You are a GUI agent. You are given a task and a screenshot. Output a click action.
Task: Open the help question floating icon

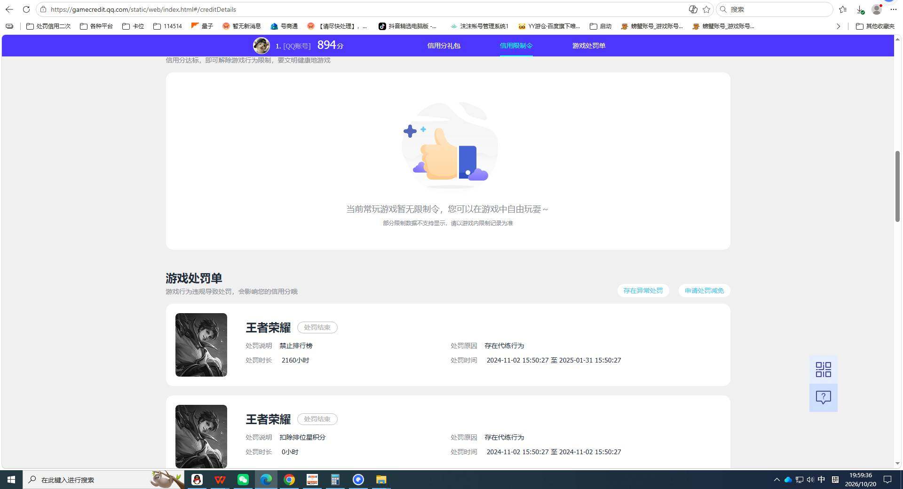coord(823,398)
